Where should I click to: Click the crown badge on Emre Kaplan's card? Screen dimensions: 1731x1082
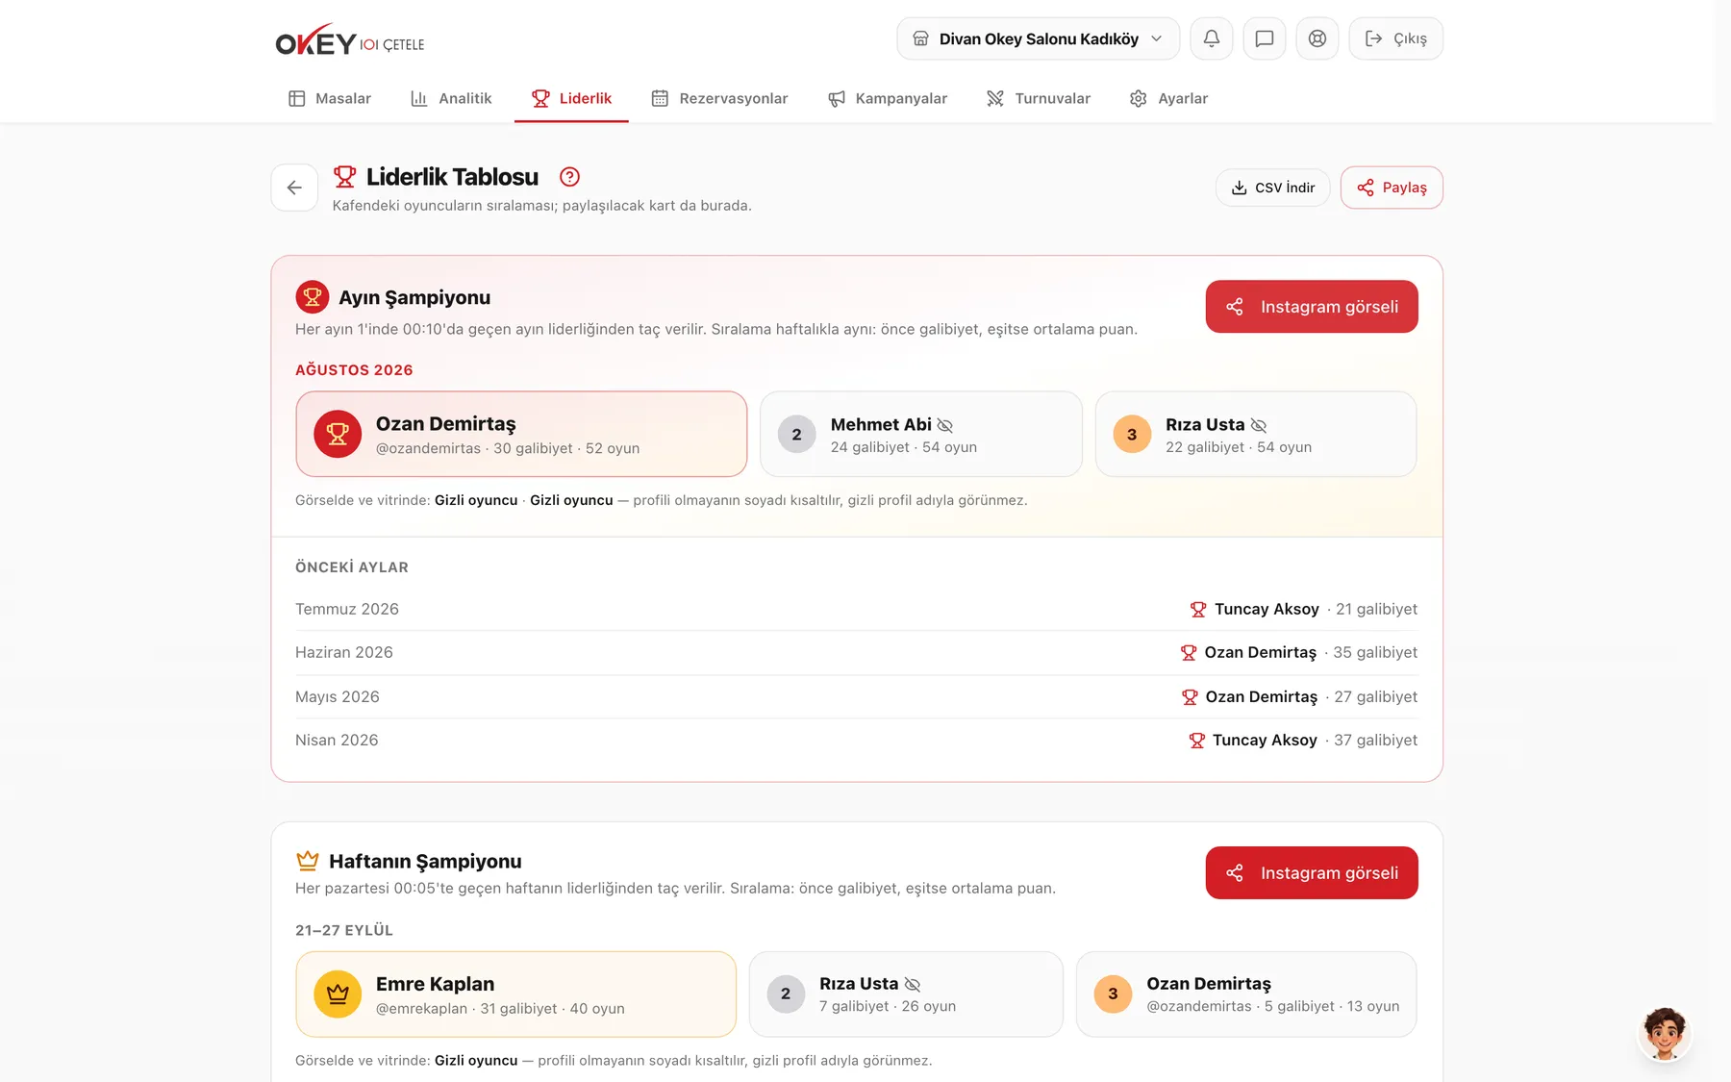pyautogui.click(x=338, y=994)
